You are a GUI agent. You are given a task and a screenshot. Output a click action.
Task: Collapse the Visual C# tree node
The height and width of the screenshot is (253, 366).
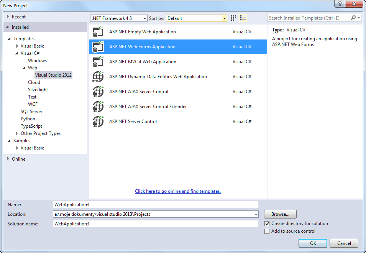pos(16,53)
